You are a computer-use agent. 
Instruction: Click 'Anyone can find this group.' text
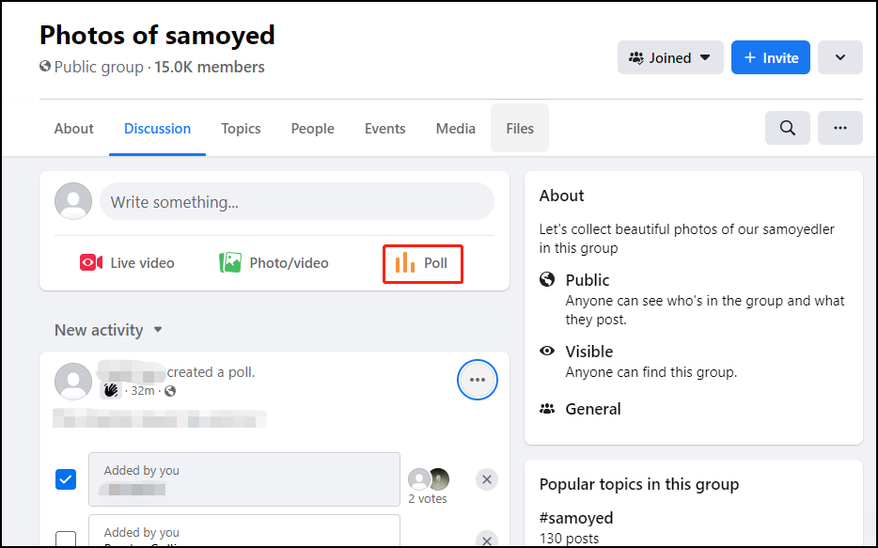pos(651,372)
